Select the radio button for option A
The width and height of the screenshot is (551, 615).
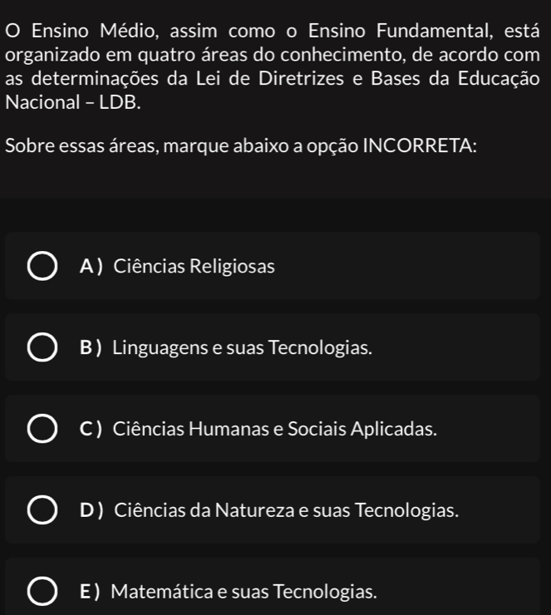pyautogui.click(x=42, y=266)
